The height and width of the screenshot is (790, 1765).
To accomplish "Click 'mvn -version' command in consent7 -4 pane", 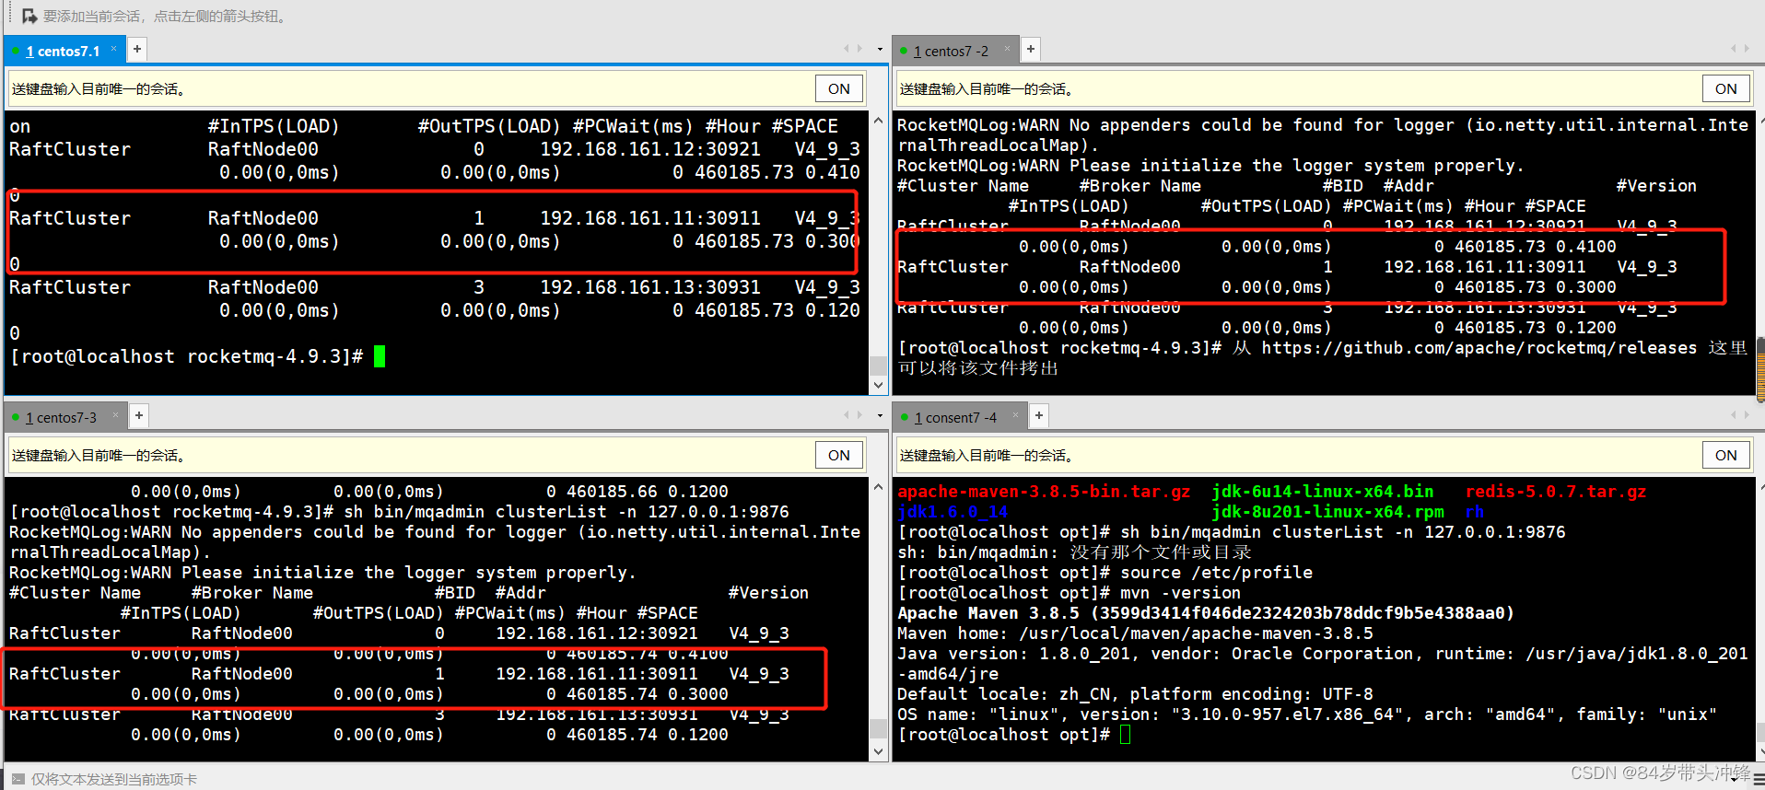I will click(1180, 593).
